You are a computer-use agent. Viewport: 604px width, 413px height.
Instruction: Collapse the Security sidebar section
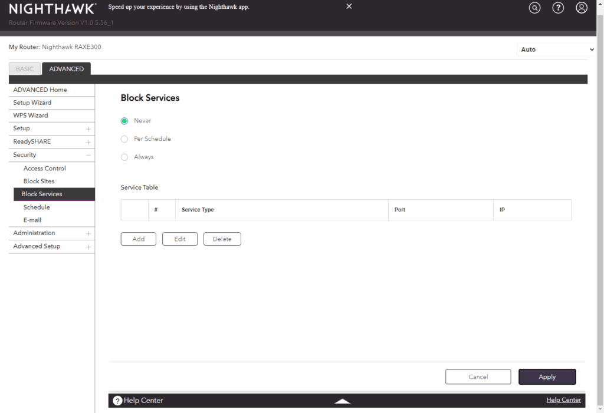[88, 155]
